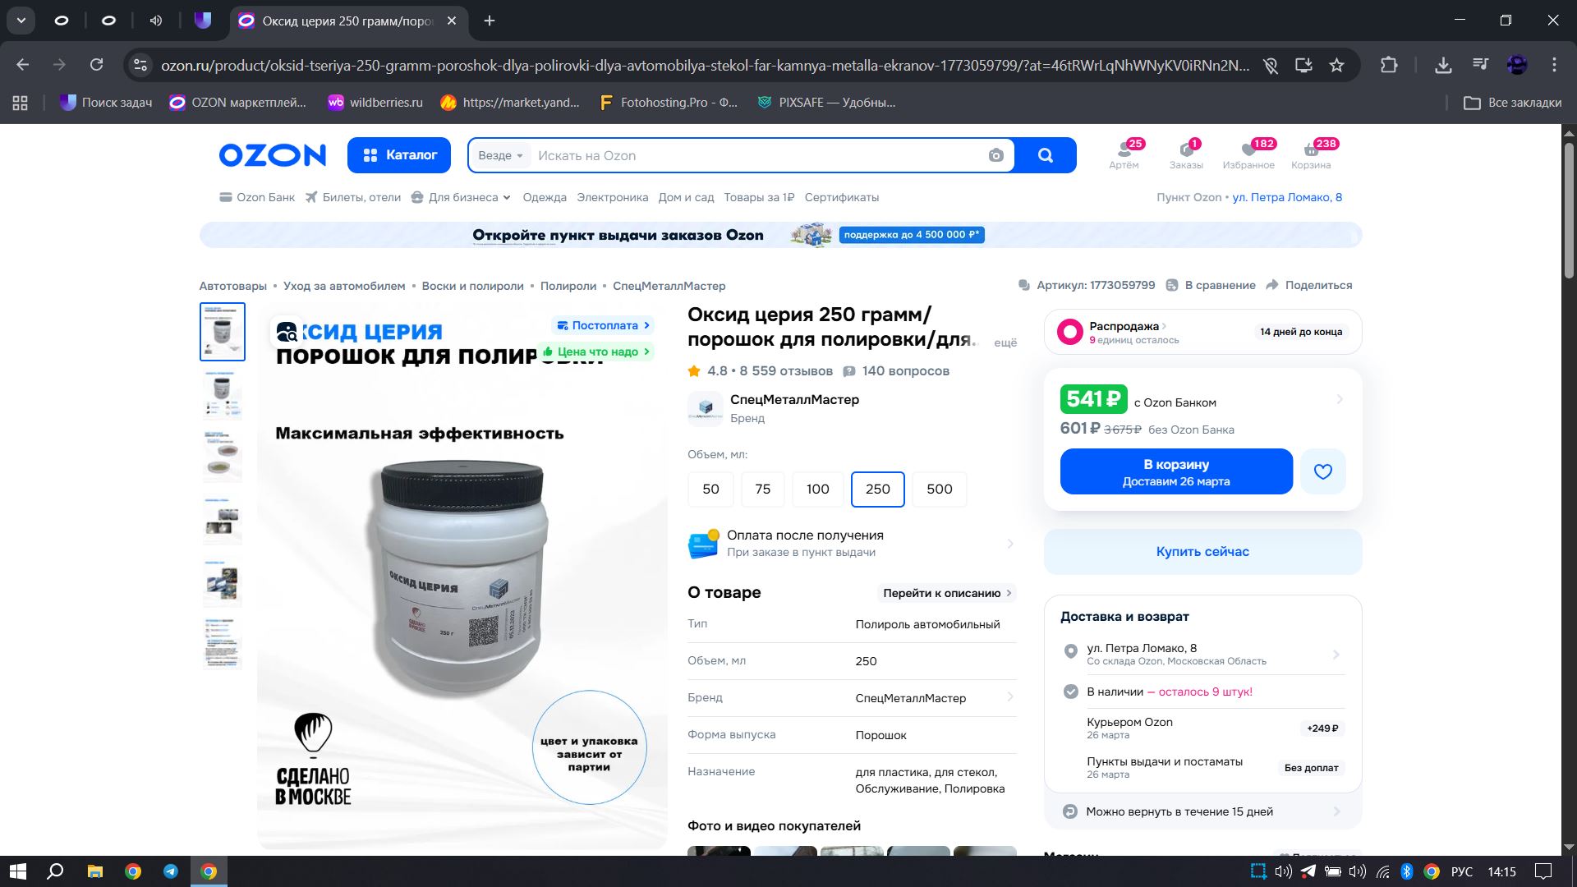Screen dimensions: 1577x887
Task: Click the camera image search icon
Action: coord(995,156)
